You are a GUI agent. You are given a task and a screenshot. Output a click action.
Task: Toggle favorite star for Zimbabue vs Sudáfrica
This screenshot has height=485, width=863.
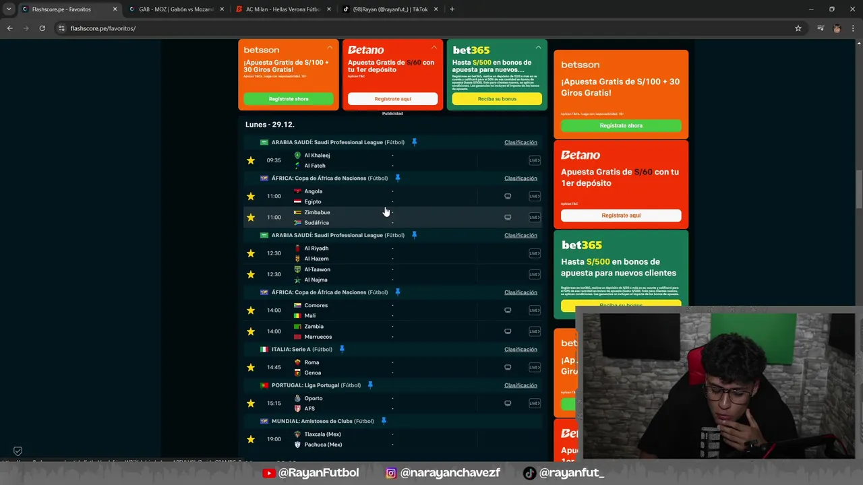[251, 217]
